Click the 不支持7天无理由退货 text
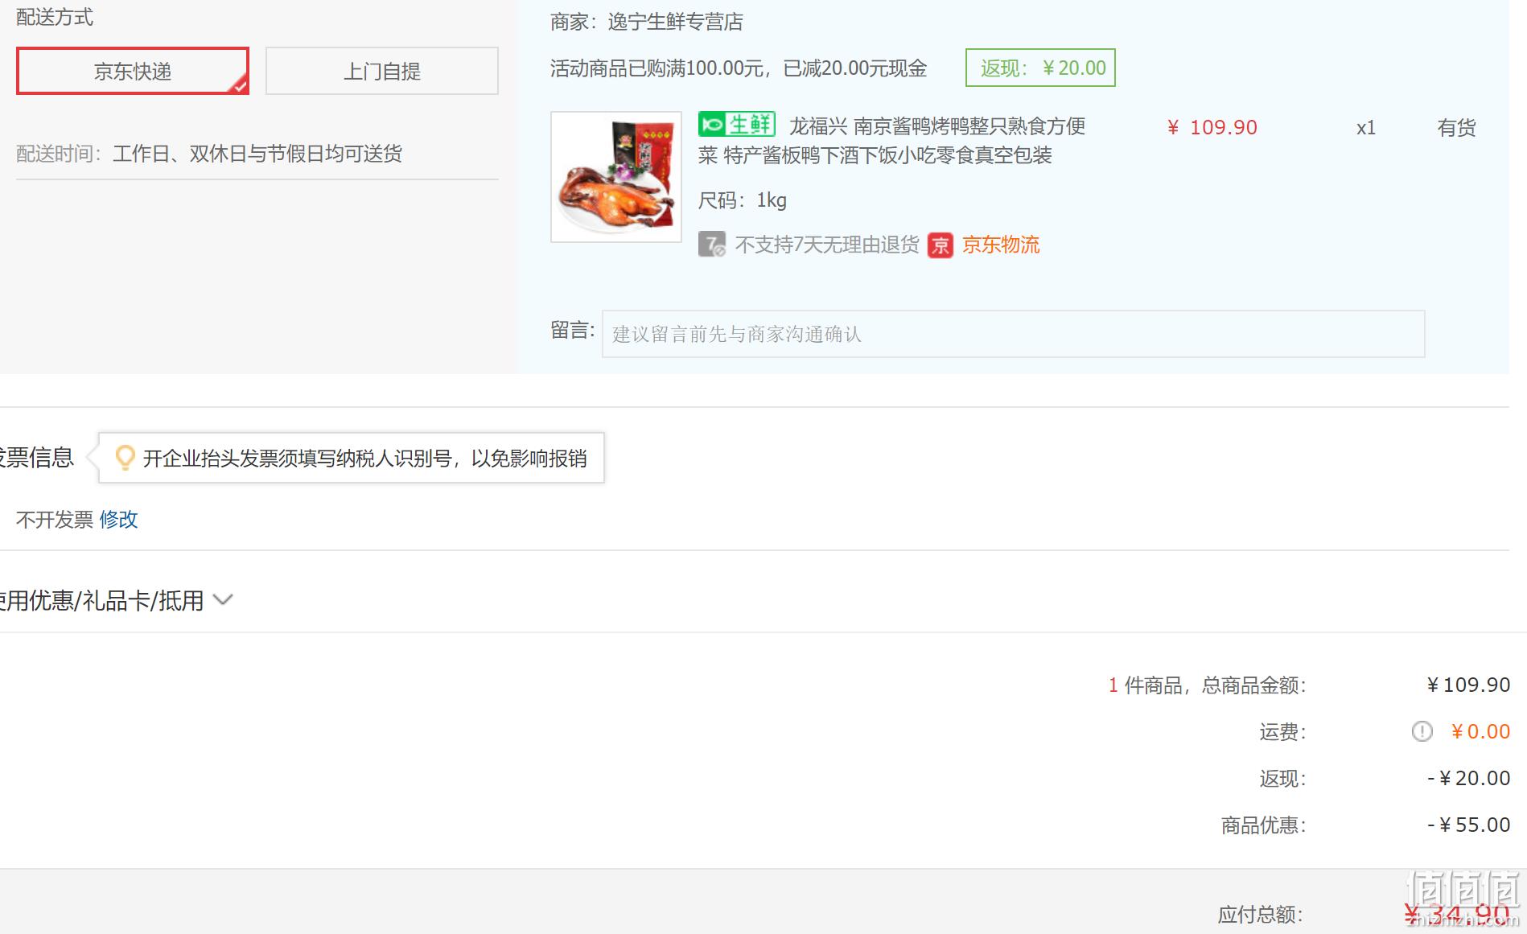 point(827,245)
